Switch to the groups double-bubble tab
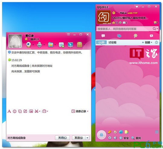Viewport: 163px width, 149px height. [119, 36]
